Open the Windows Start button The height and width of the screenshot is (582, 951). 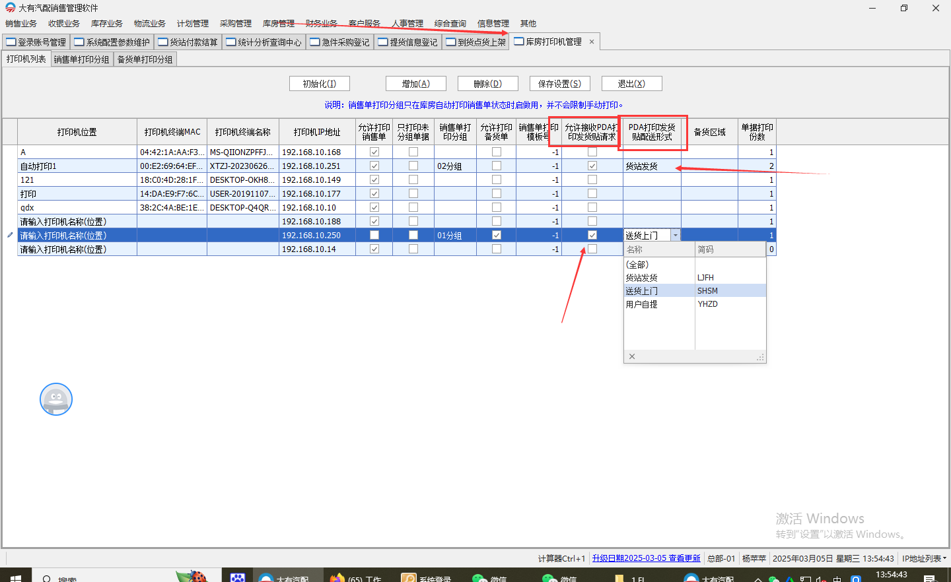[16, 578]
